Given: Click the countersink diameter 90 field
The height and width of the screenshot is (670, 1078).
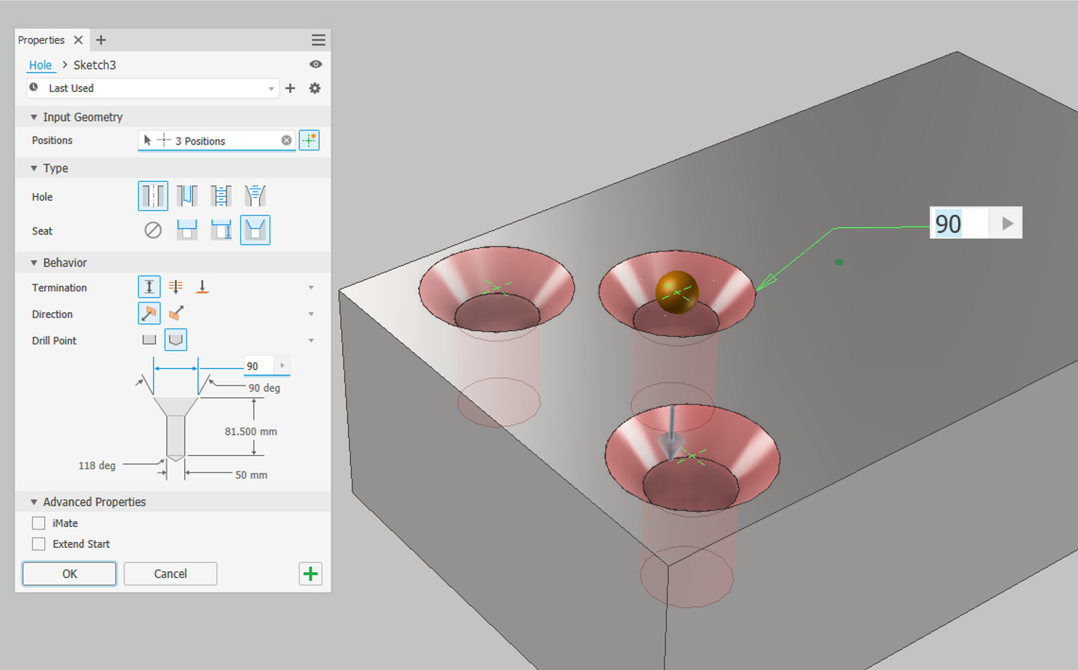Looking at the screenshot, I should point(259,366).
